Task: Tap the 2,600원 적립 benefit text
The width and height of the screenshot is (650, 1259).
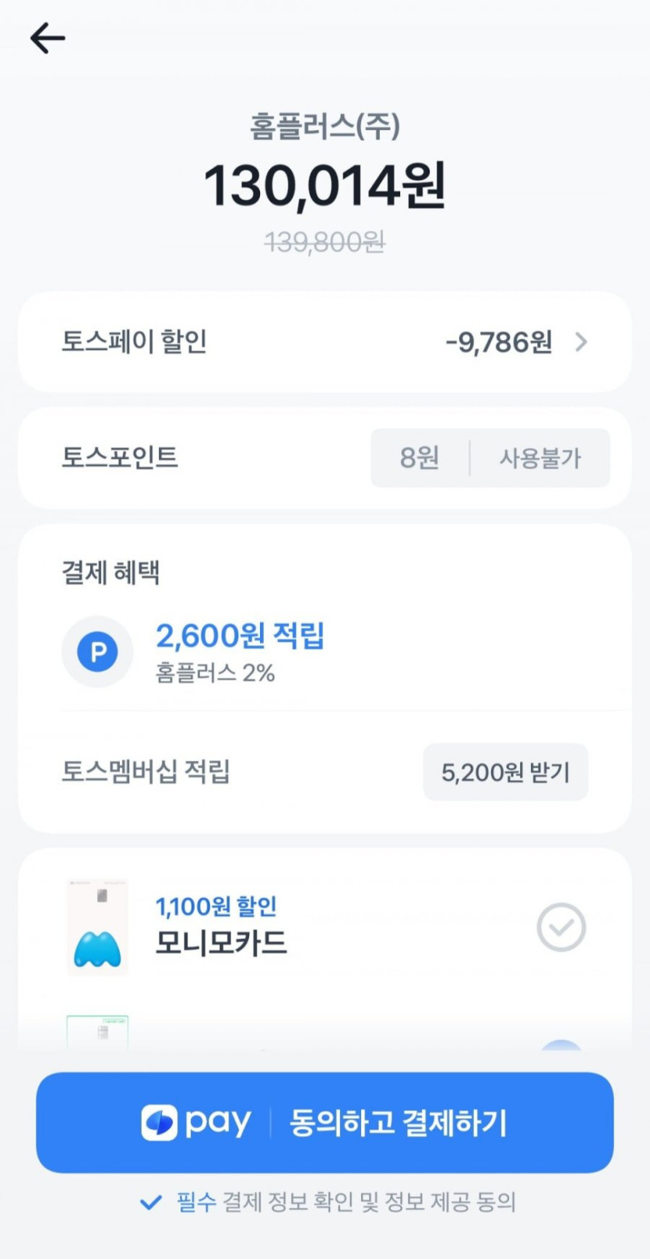Action: [x=240, y=636]
